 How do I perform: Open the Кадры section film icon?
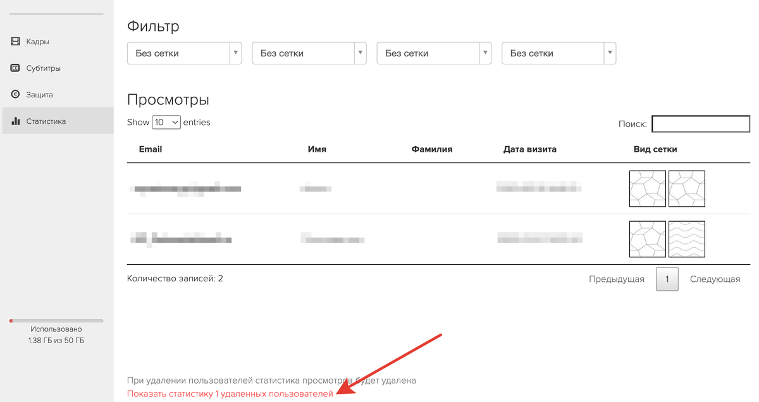[x=15, y=42]
